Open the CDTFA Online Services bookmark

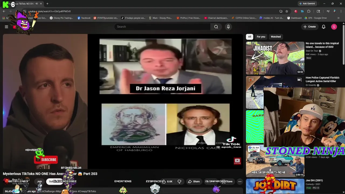coord(244,18)
